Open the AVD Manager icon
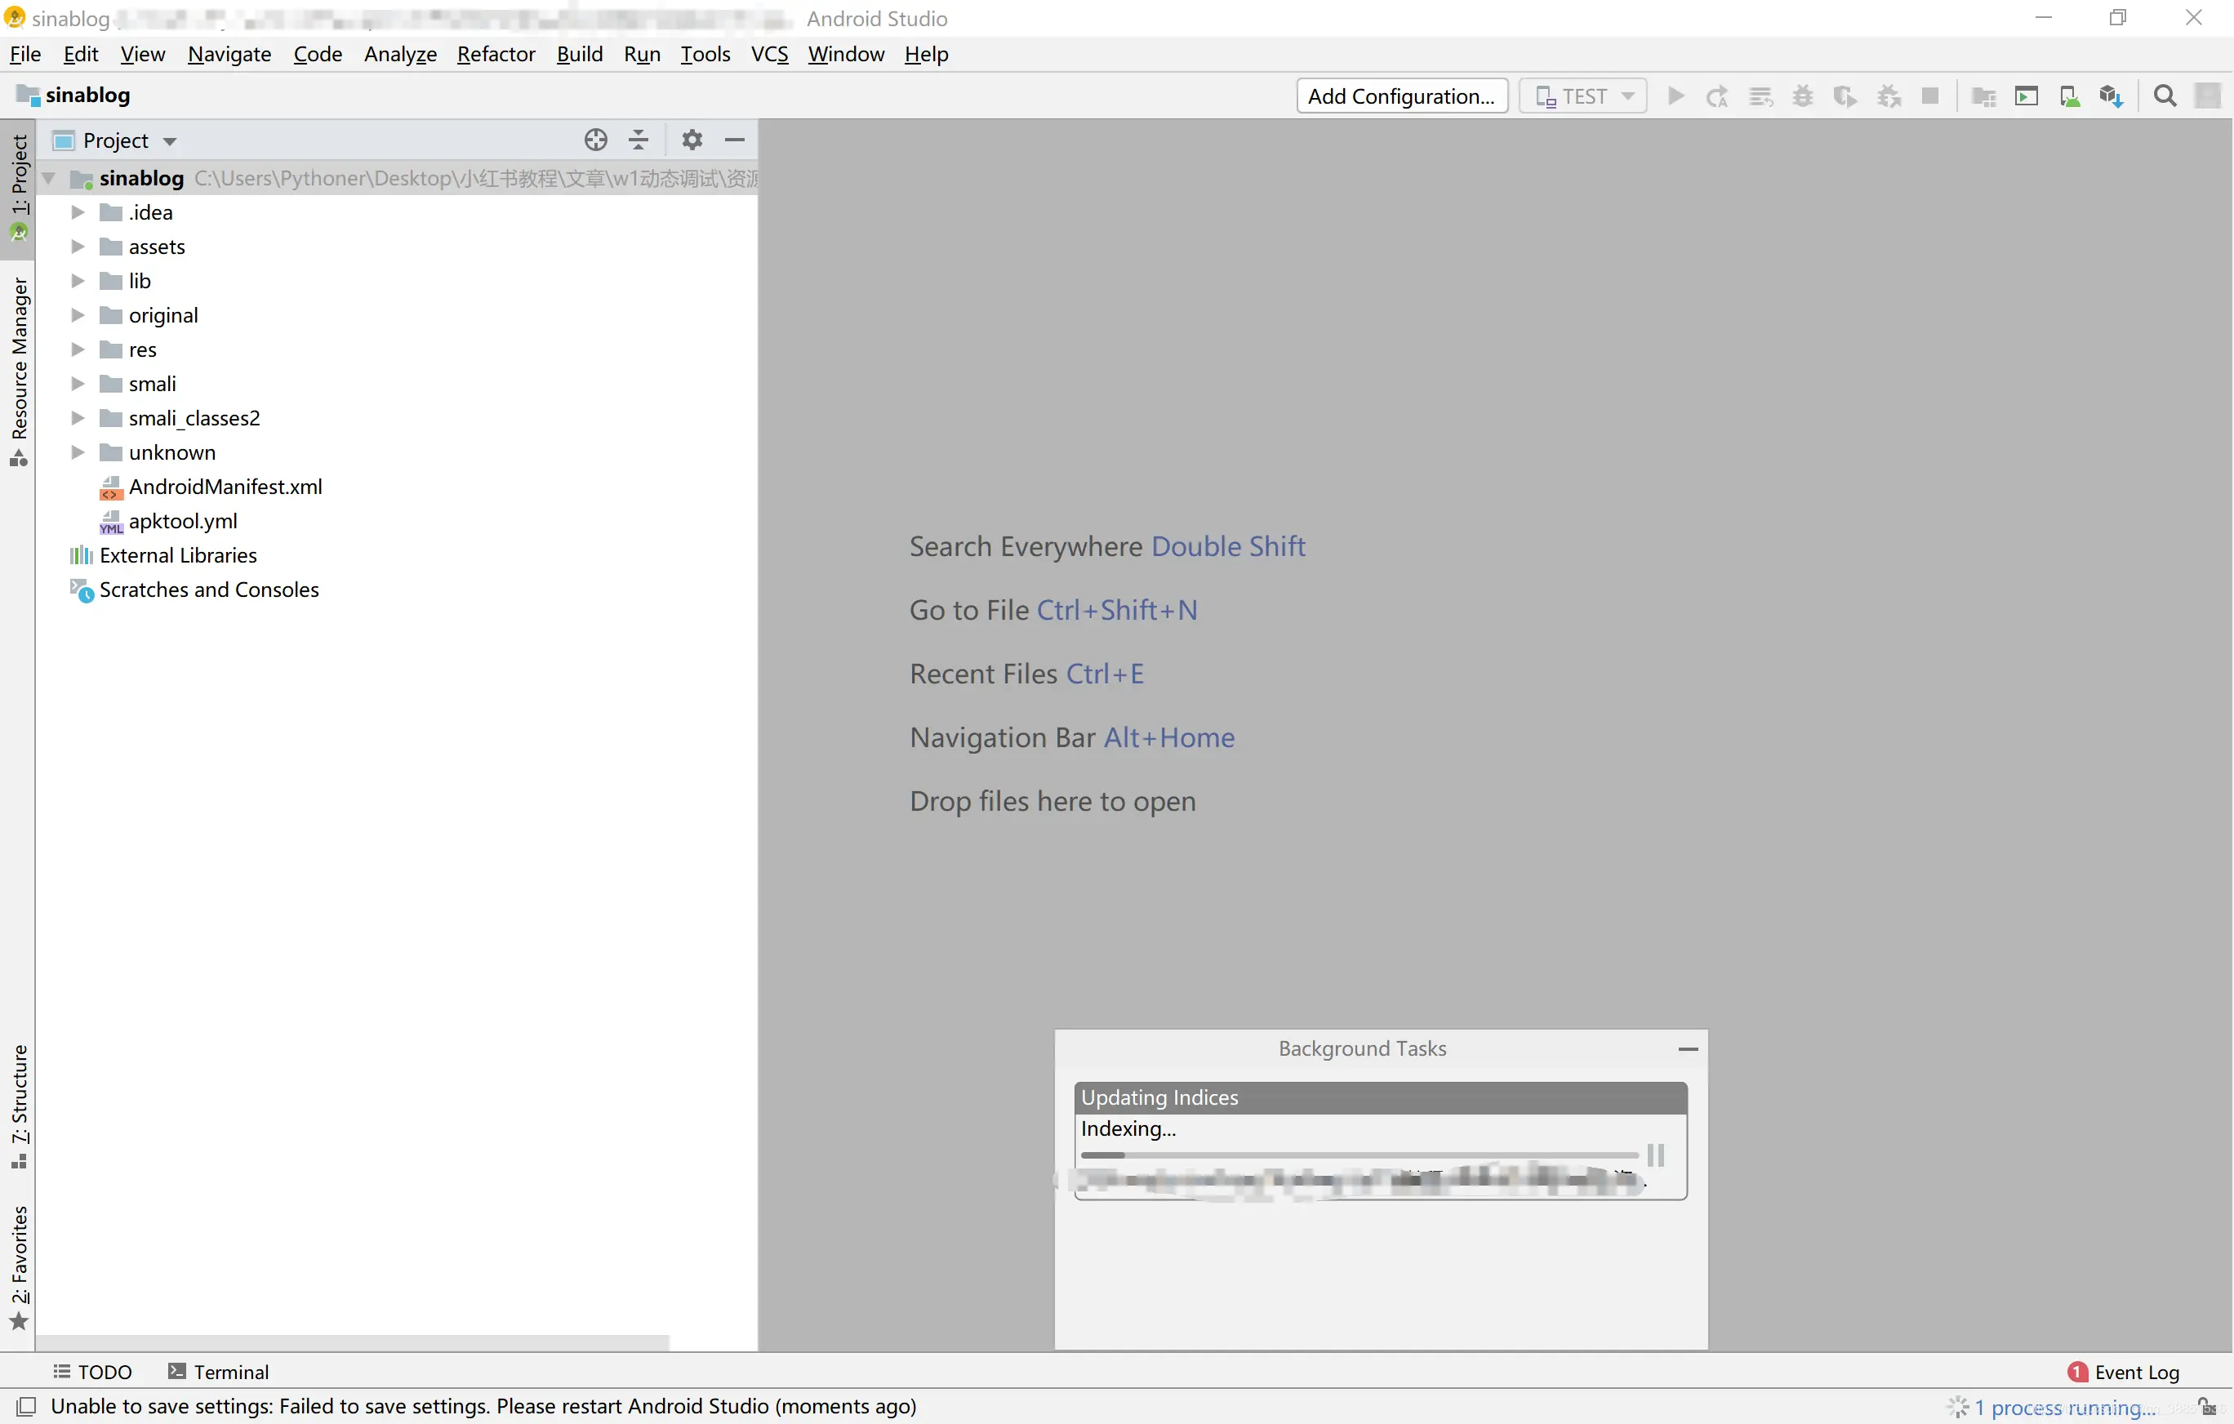 pos(2069,96)
